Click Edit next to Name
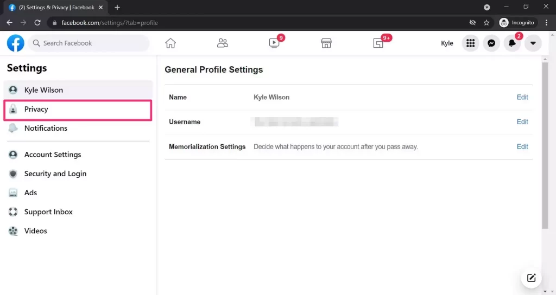This screenshot has height=295, width=556. tap(522, 98)
